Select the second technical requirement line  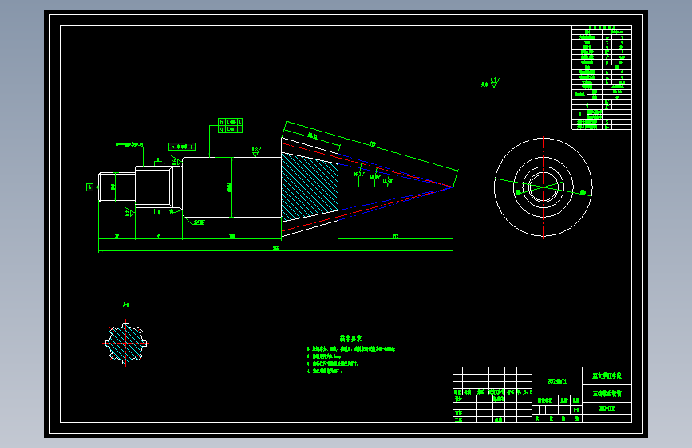tap(324, 356)
